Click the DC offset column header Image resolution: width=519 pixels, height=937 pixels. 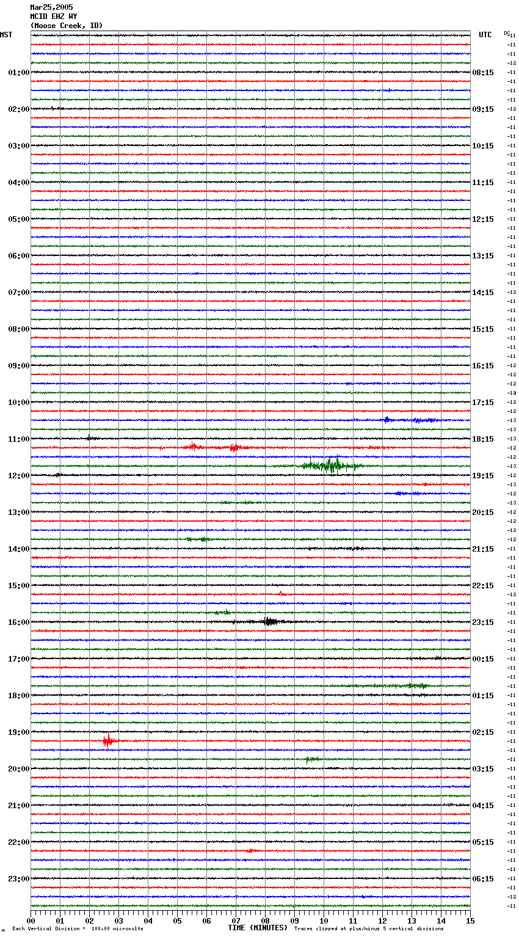pyautogui.click(x=507, y=33)
